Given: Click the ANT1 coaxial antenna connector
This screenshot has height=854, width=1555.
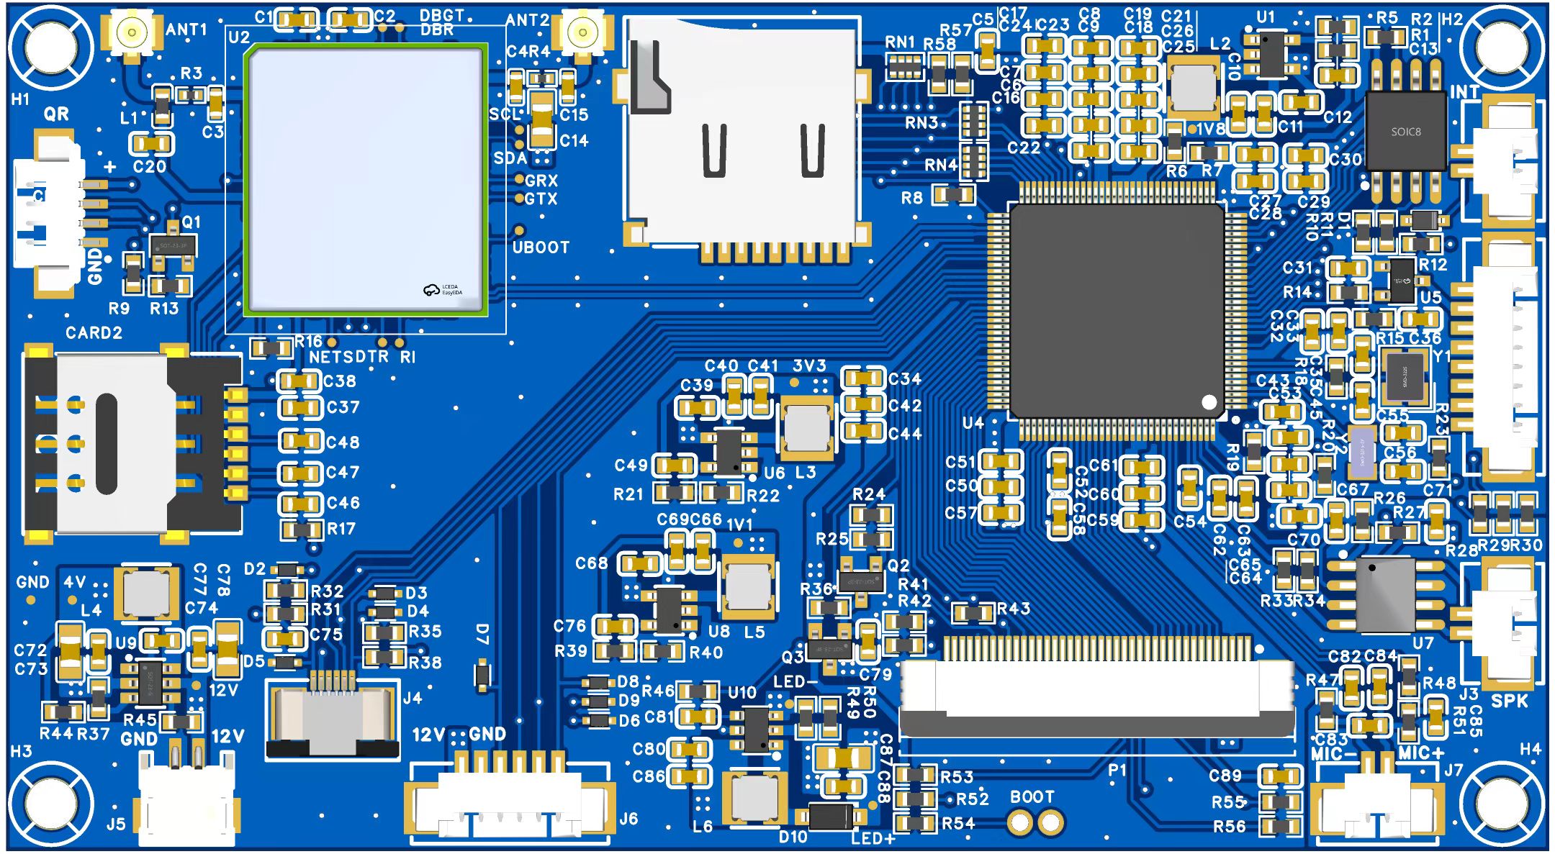Looking at the screenshot, I should [x=132, y=33].
